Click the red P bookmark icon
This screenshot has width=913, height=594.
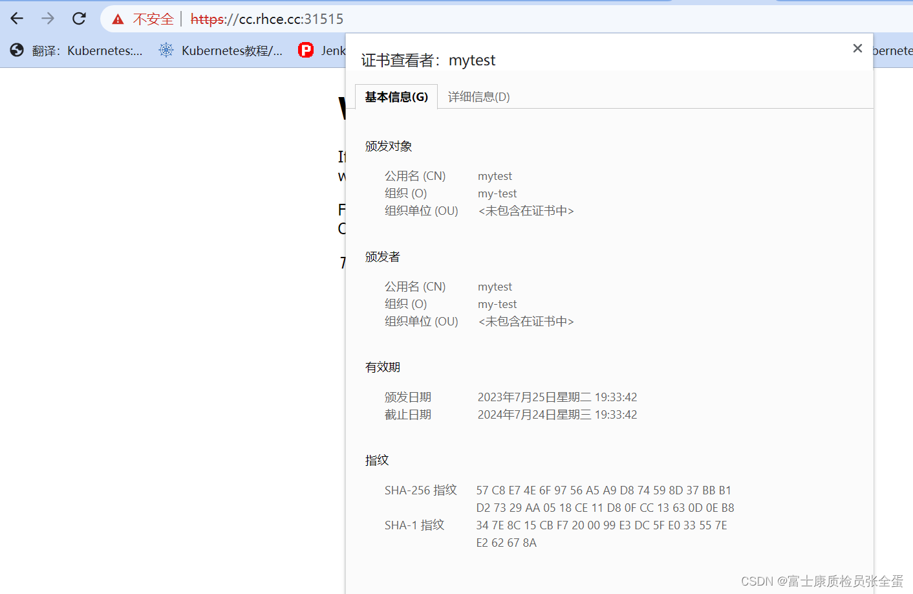tap(306, 50)
